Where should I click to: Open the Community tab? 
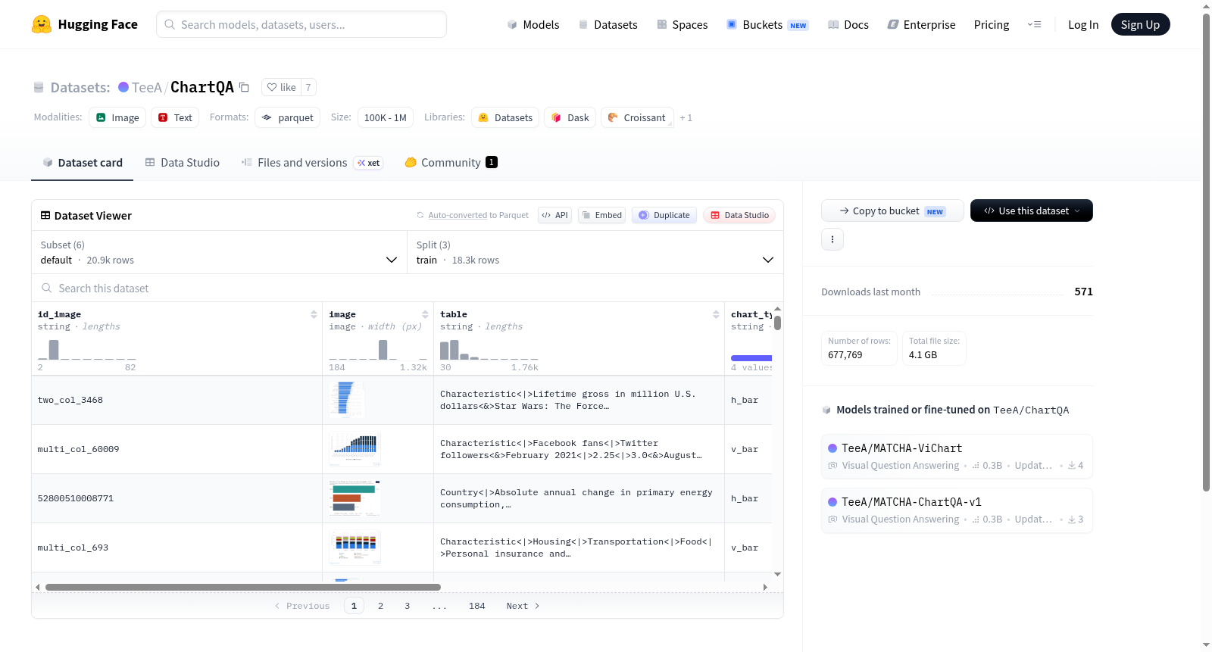[x=451, y=163]
